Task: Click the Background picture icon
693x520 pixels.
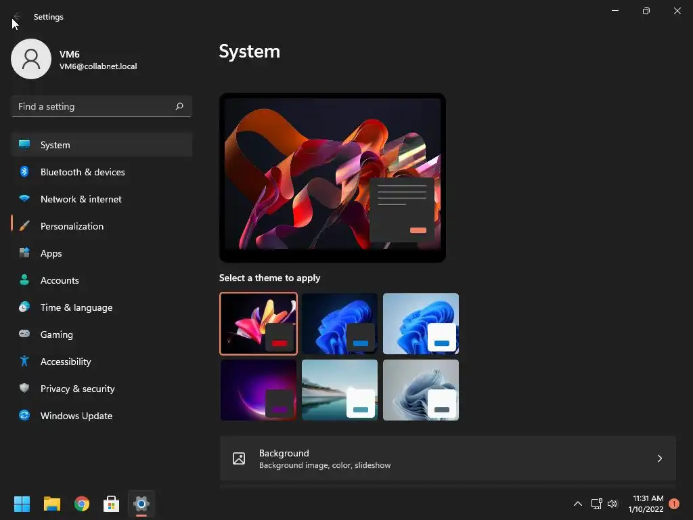Action: [x=239, y=458]
